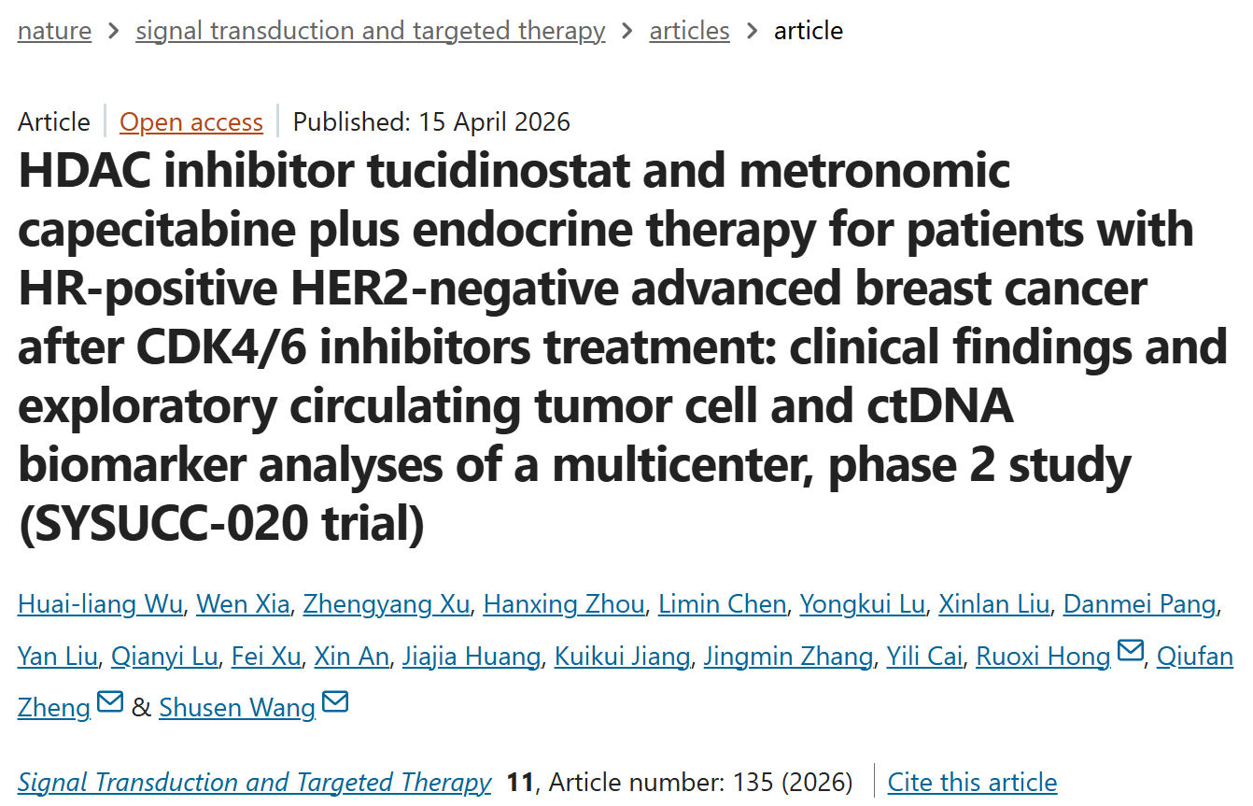The width and height of the screenshot is (1253, 806).
Task: Click the envelope icon next to Ruoxi Hong
Action: click(1130, 651)
